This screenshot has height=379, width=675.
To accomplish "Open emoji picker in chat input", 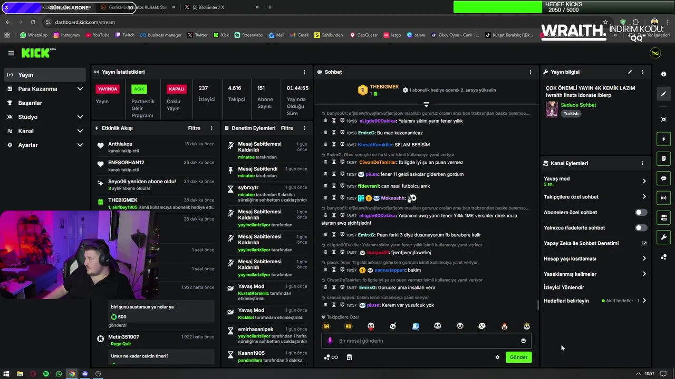I will click(523, 341).
